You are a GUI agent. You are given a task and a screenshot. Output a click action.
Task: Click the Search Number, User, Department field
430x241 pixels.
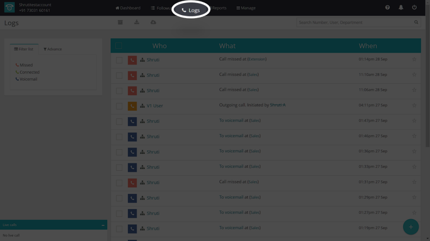point(353,22)
